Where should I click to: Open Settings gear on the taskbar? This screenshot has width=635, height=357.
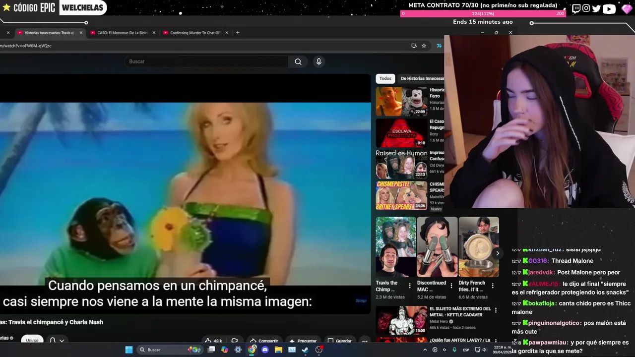pyautogui.click(x=238, y=350)
